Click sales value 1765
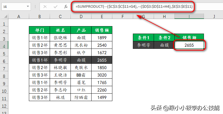Screen dimensions: 223x114 102,82
